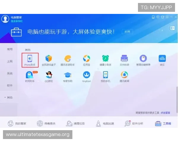
Task: Click the panel toggle icon at banner right
Action: coord(173,28)
